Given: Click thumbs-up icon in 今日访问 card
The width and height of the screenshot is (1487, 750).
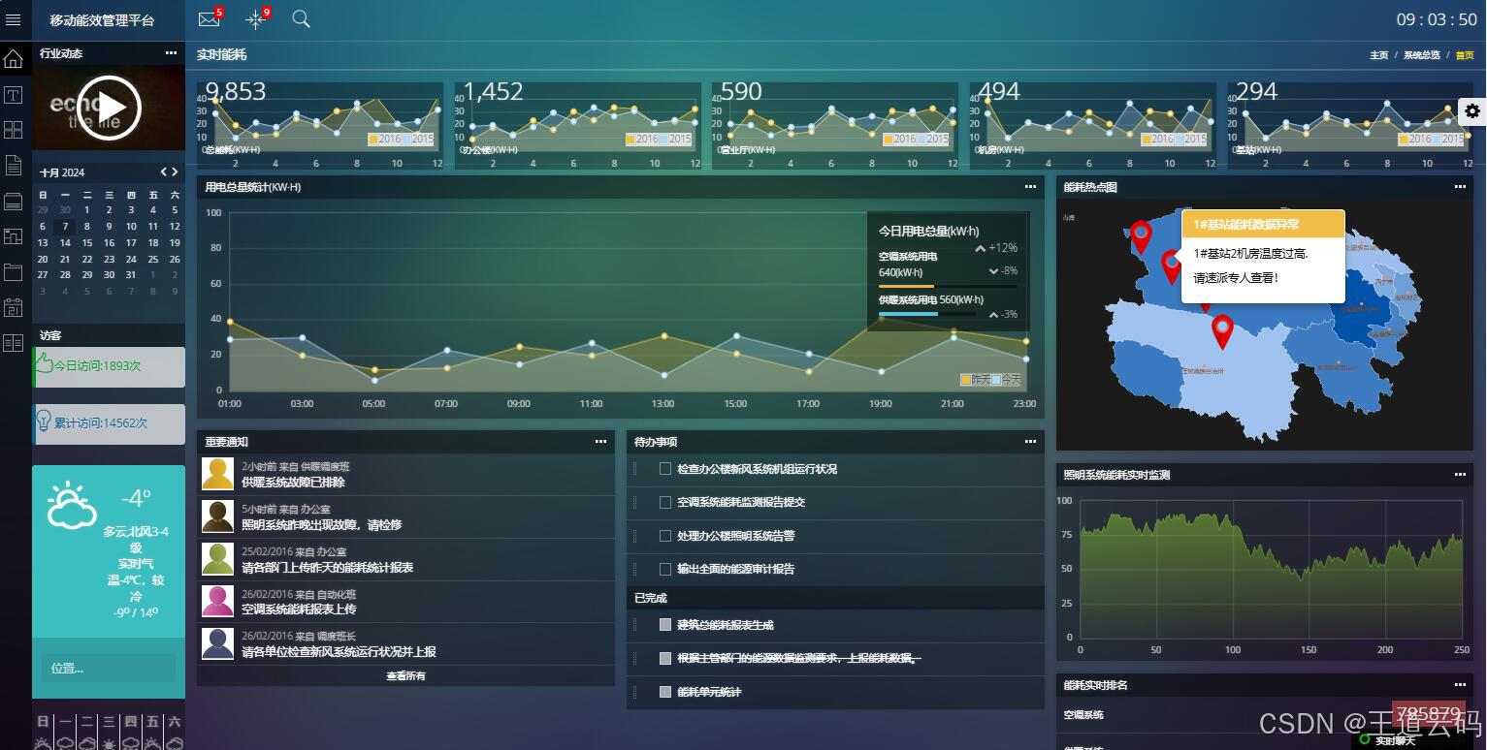Looking at the screenshot, I should click(44, 364).
